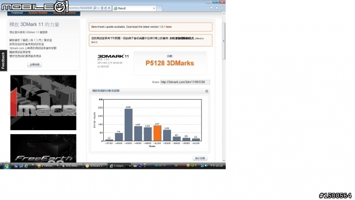Open a new blank tab

coord(159,8)
